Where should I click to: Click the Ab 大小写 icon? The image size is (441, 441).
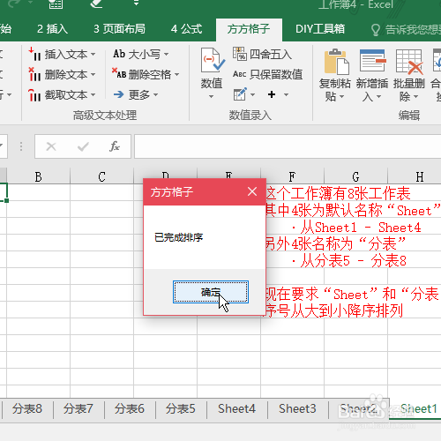[x=119, y=54]
